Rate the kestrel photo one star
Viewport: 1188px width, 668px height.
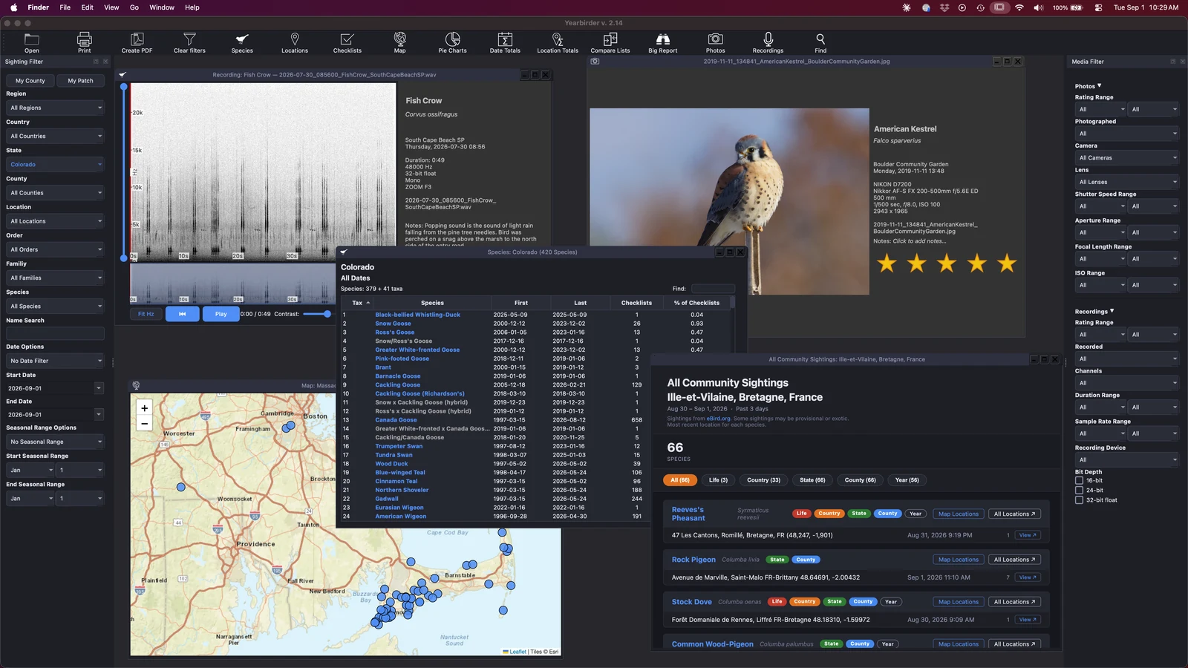[x=887, y=263]
